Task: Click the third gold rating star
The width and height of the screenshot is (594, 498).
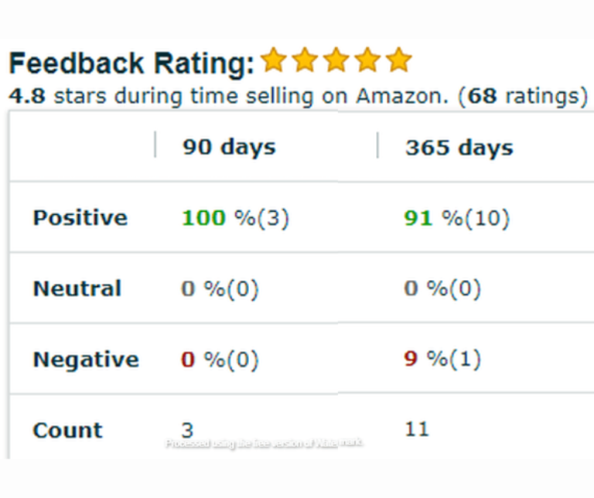Action: (336, 60)
